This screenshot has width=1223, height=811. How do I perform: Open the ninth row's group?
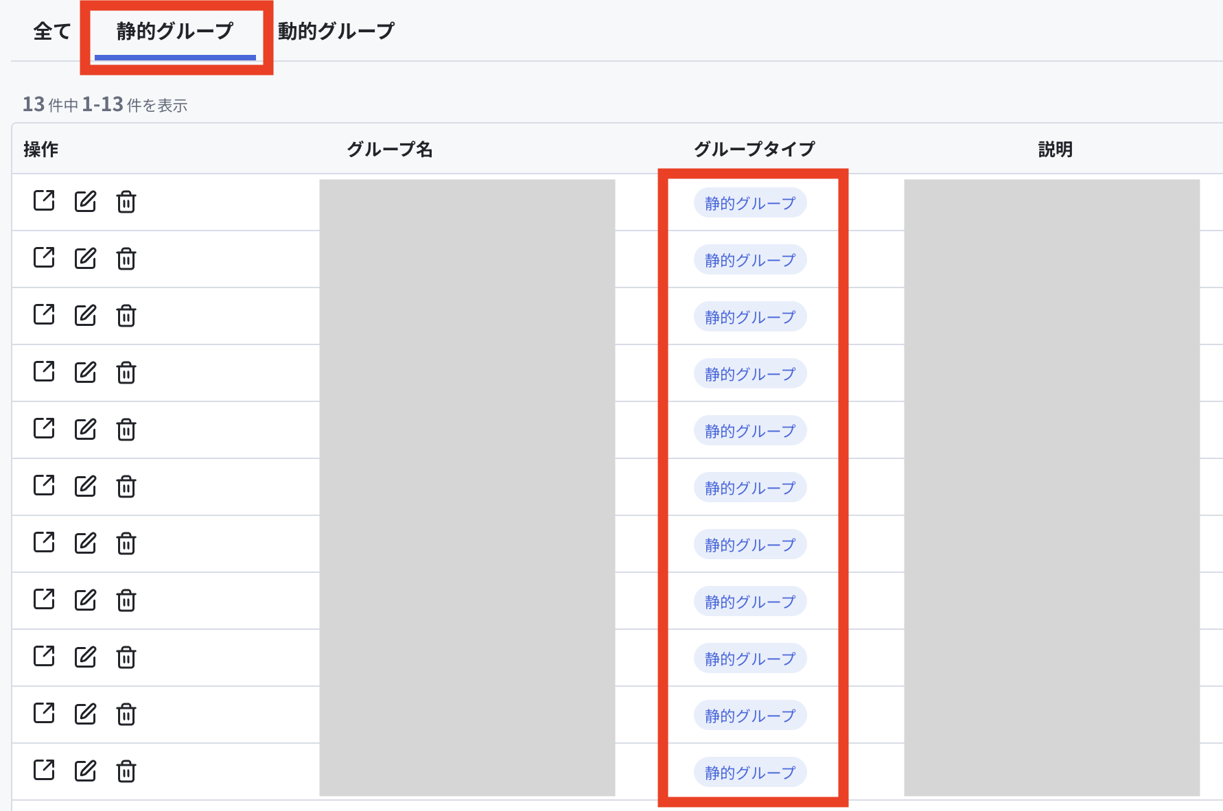(44, 656)
